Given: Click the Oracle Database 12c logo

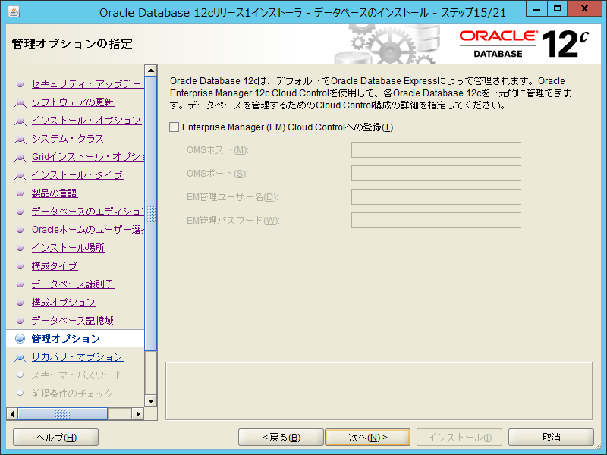Looking at the screenshot, I should 524,44.
